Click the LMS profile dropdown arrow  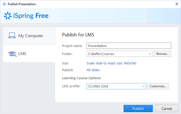click(143, 86)
